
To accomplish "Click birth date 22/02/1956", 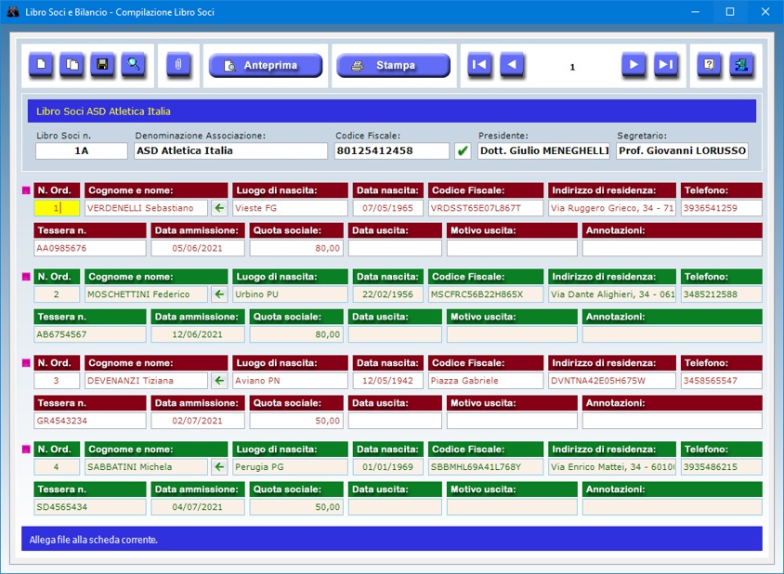I will tap(388, 294).
